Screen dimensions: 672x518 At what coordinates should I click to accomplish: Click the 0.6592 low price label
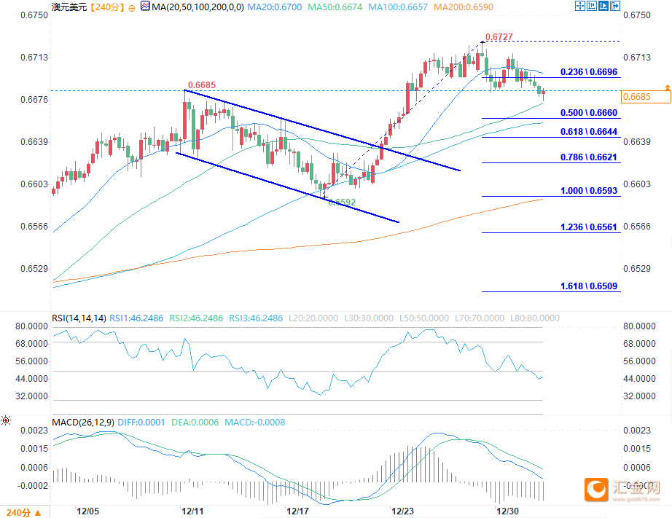pos(342,202)
